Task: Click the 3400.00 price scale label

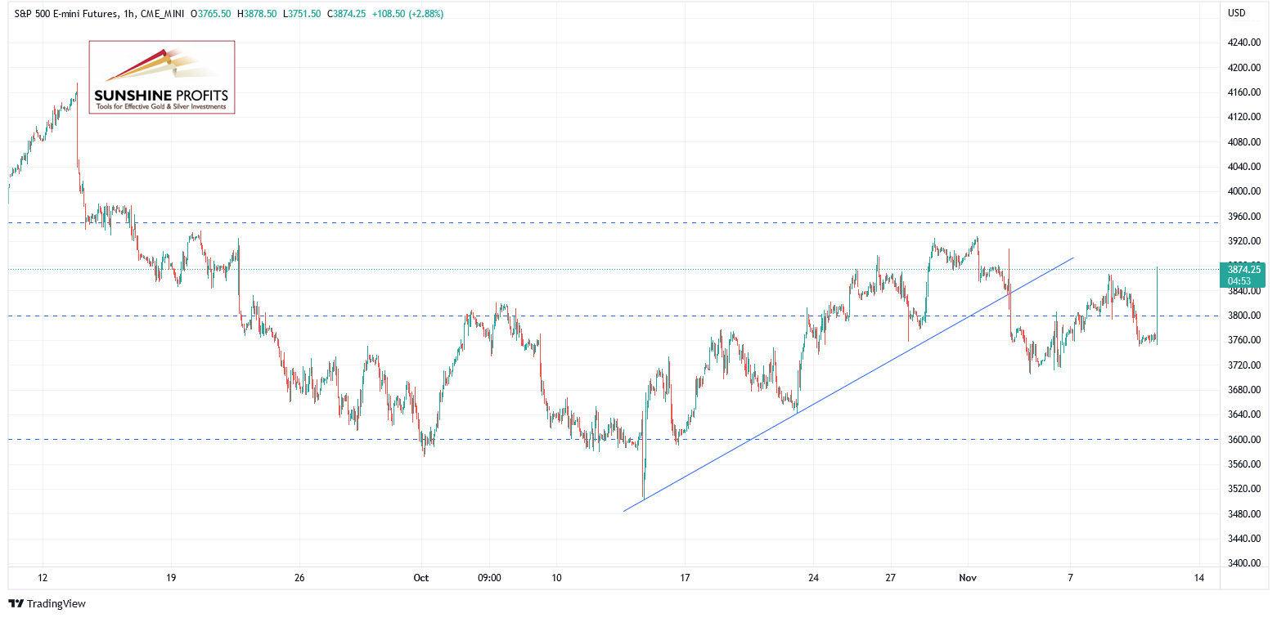Action: (x=1244, y=563)
